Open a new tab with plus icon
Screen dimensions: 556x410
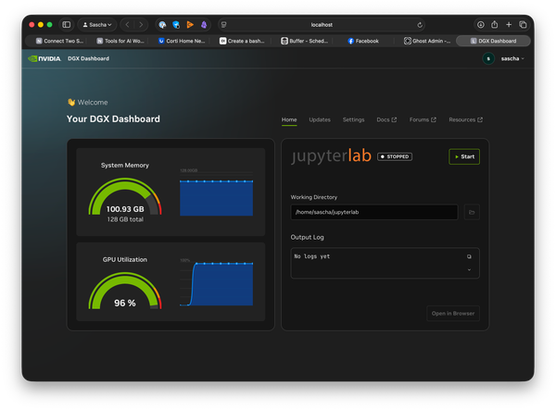[x=509, y=24]
